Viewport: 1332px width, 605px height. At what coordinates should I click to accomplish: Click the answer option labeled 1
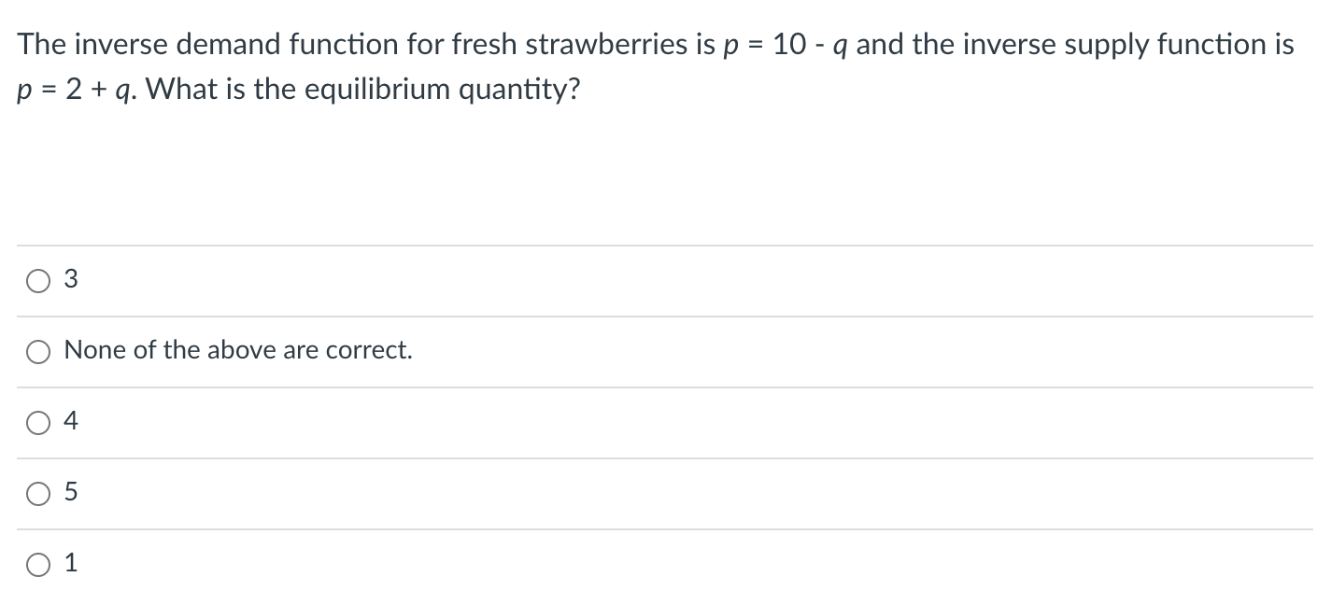(69, 564)
